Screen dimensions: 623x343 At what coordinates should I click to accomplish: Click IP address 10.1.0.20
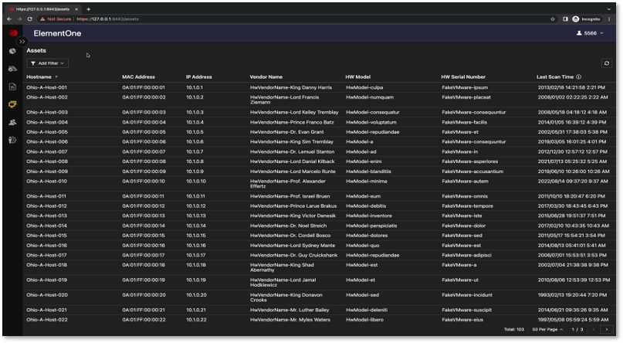pos(196,295)
